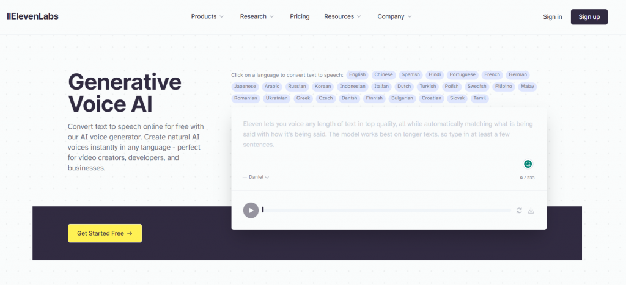
Task: Pick the Russian language chip
Action: click(x=297, y=87)
